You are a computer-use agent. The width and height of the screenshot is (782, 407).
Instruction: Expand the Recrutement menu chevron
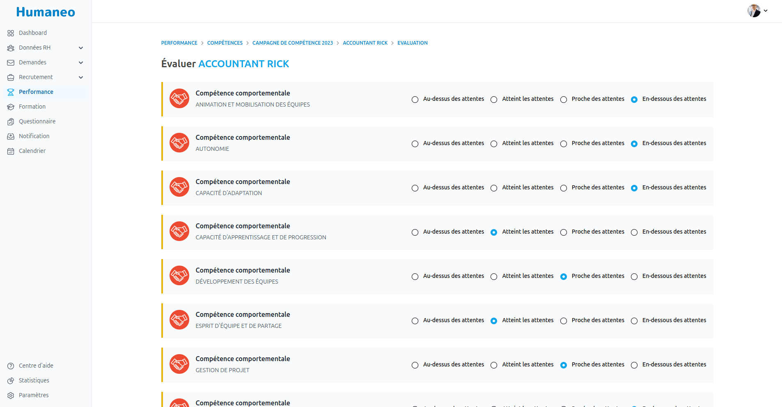(x=81, y=77)
